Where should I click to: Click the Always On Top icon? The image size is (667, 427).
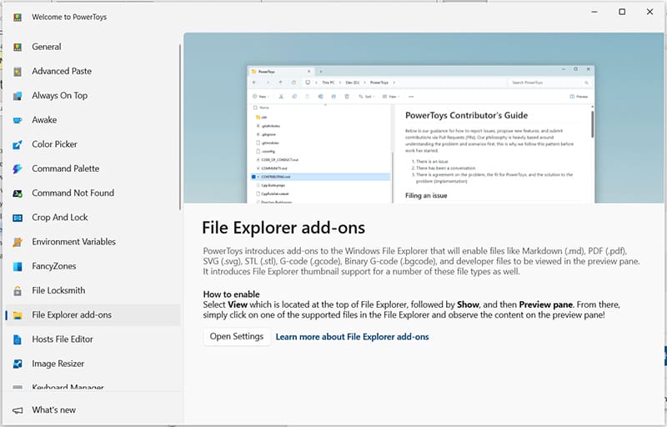tap(18, 96)
